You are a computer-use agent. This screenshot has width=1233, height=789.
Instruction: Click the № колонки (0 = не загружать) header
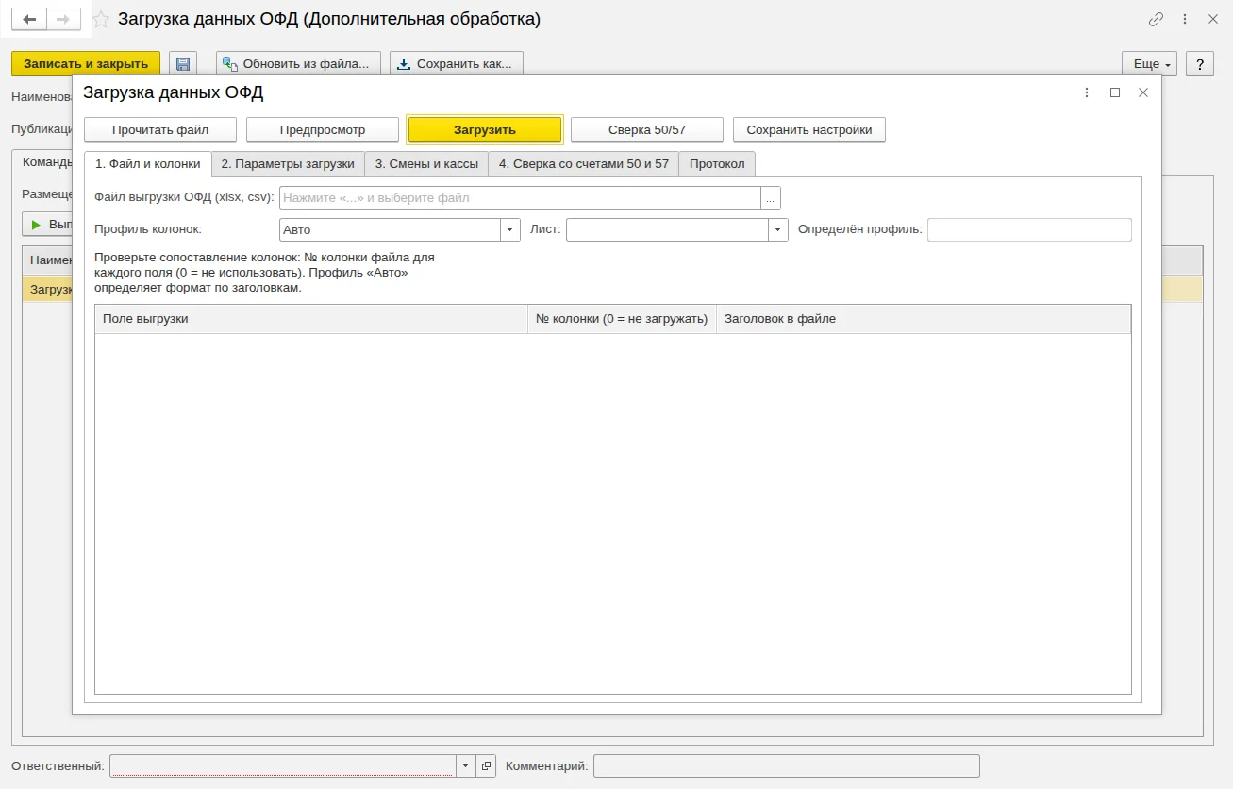click(x=622, y=319)
